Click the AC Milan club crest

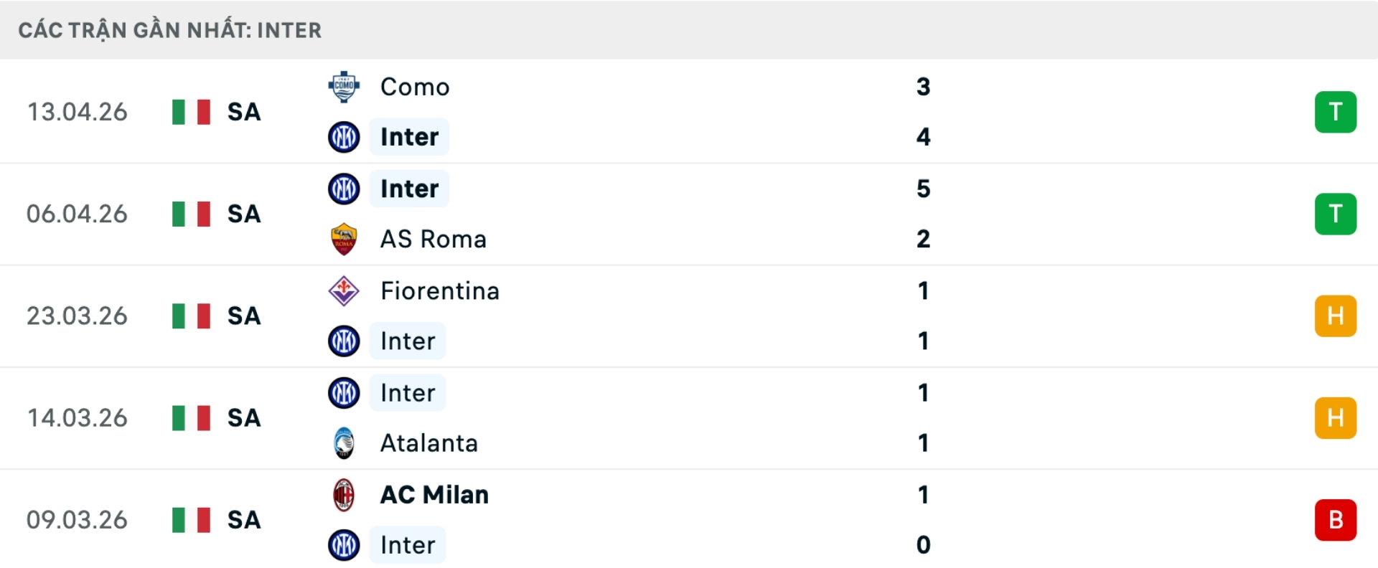click(344, 495)
